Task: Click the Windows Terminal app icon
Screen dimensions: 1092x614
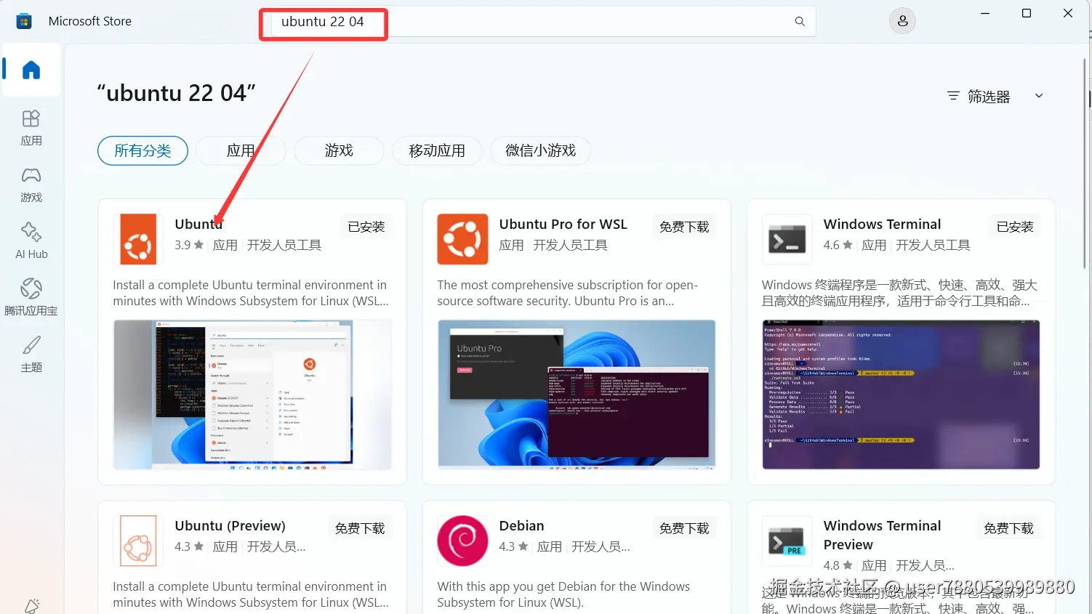Action: (787, 239)
